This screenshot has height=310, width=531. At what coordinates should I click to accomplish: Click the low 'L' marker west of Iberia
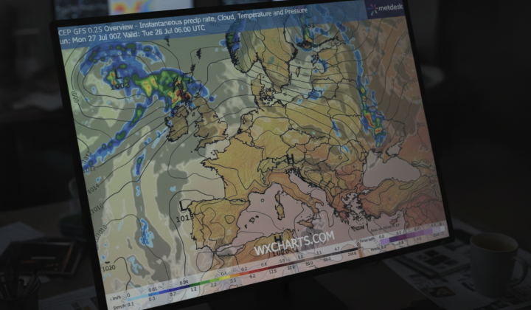pyautogui.click(x=183, y=205)
